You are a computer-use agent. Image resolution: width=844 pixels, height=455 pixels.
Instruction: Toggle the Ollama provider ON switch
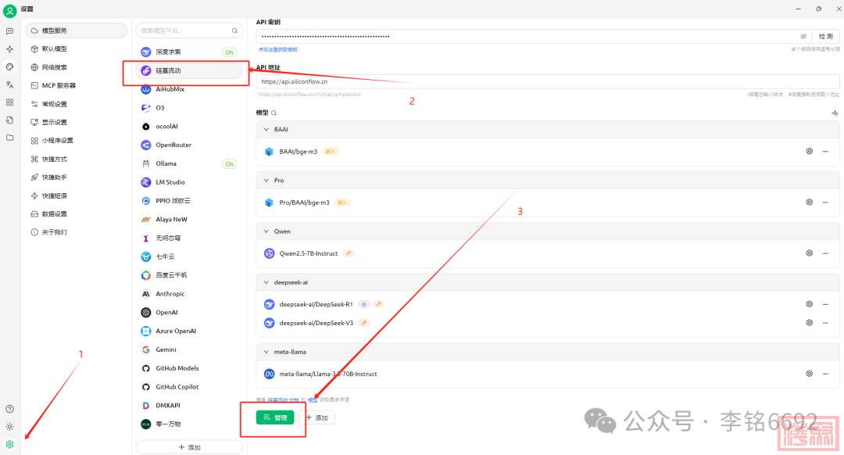(x=229, y=164)
